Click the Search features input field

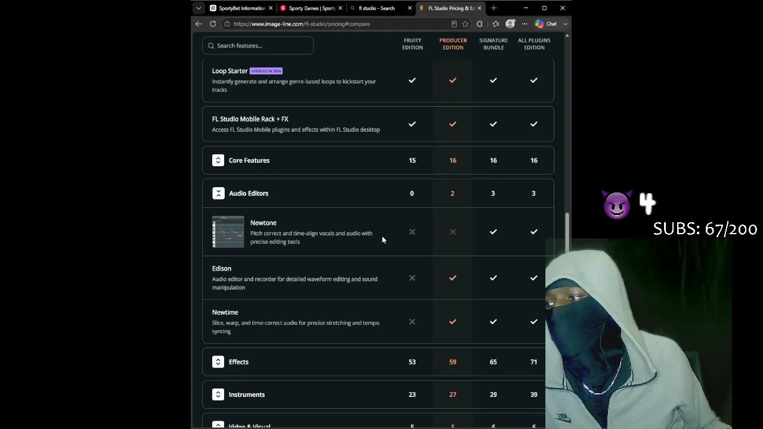click(258, 45)
